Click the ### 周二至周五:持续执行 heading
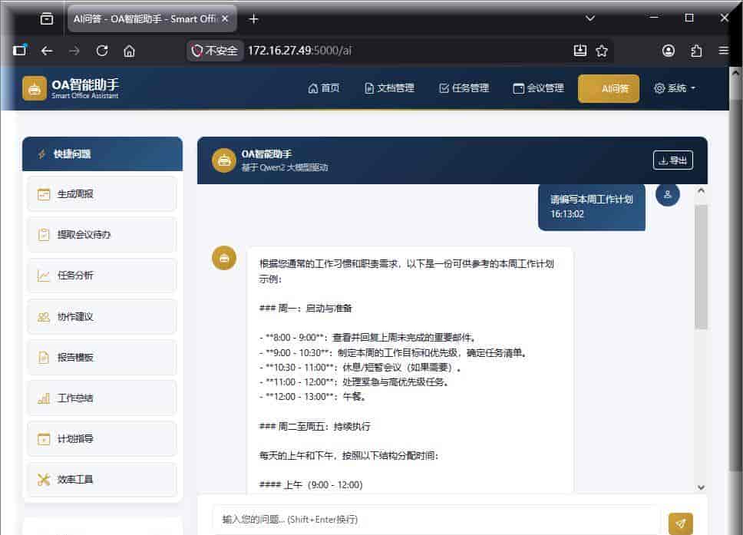Screen dimensions: 743x535 point(315,427)
